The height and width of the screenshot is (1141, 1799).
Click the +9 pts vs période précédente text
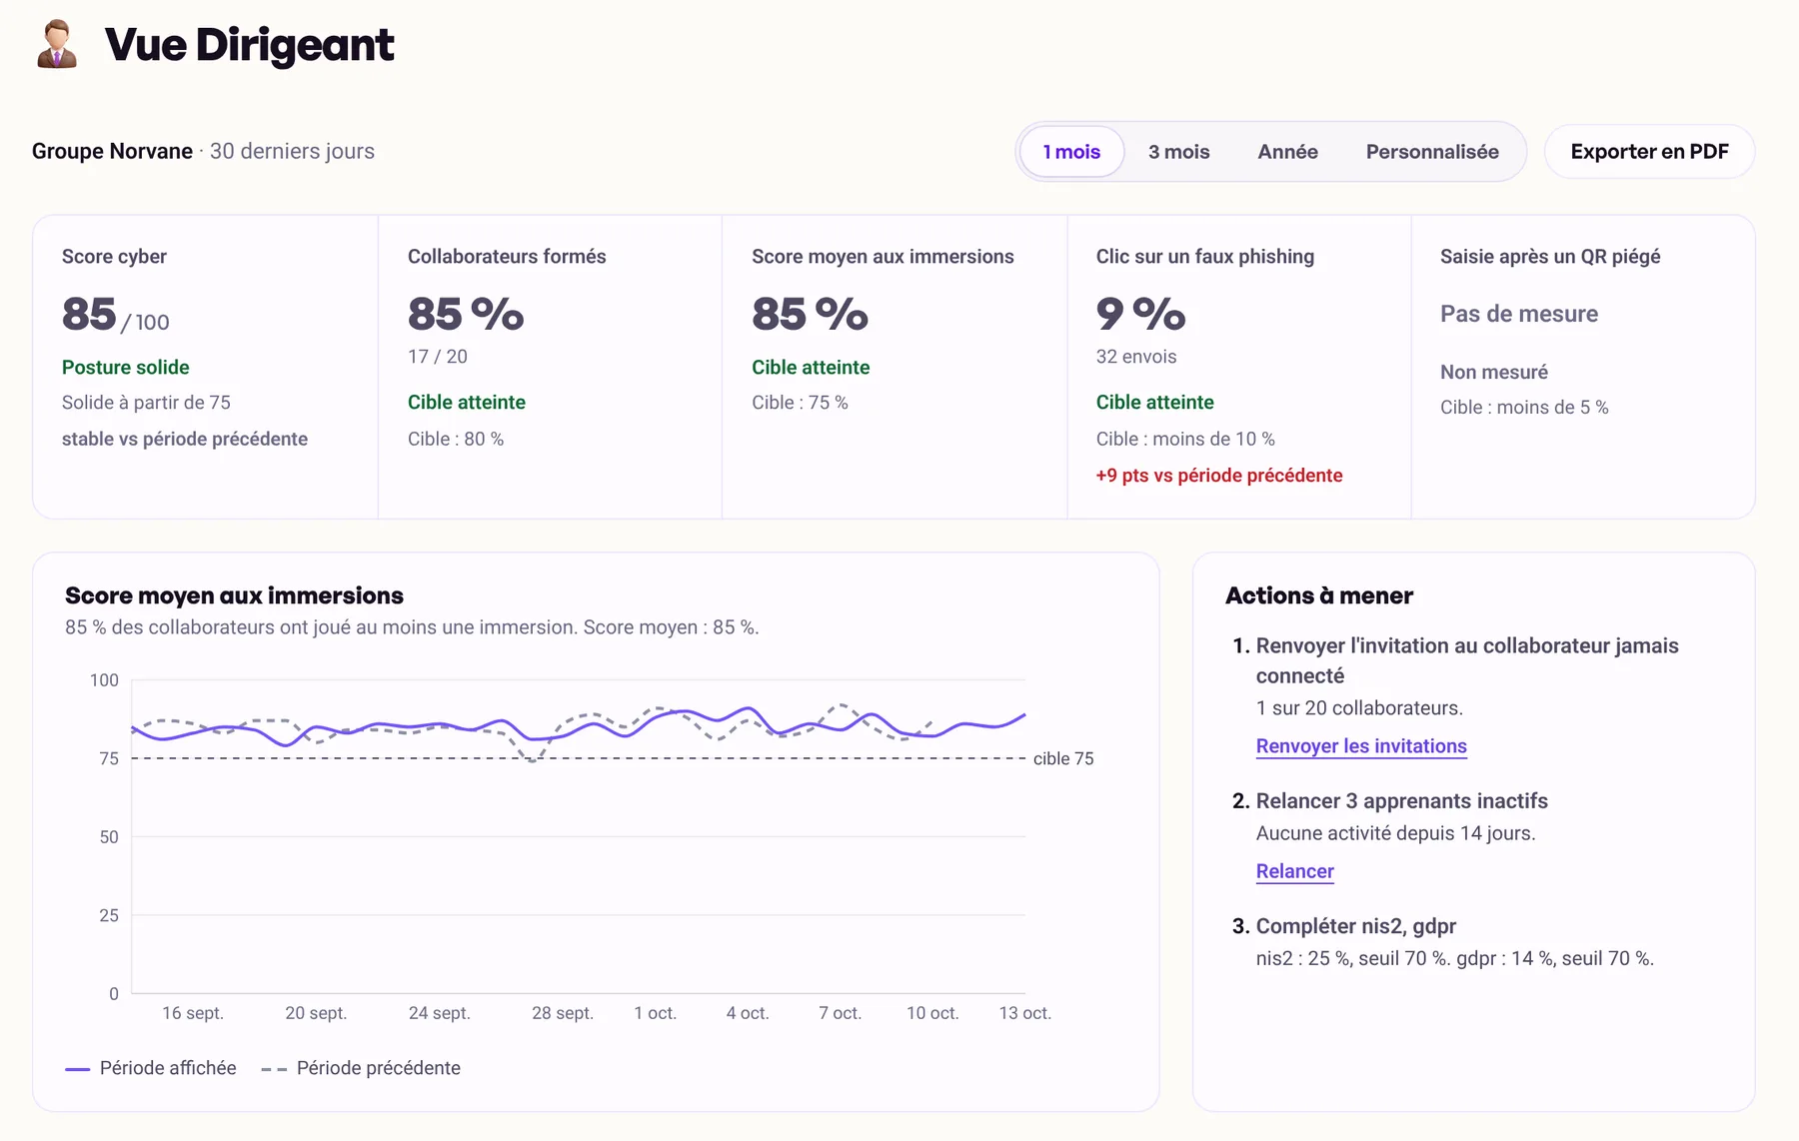coord(1219,476)
